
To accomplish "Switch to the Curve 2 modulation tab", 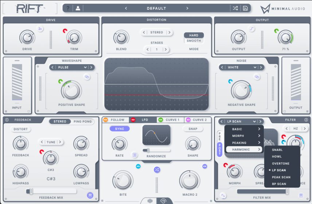I will click(x=198, y=120).
